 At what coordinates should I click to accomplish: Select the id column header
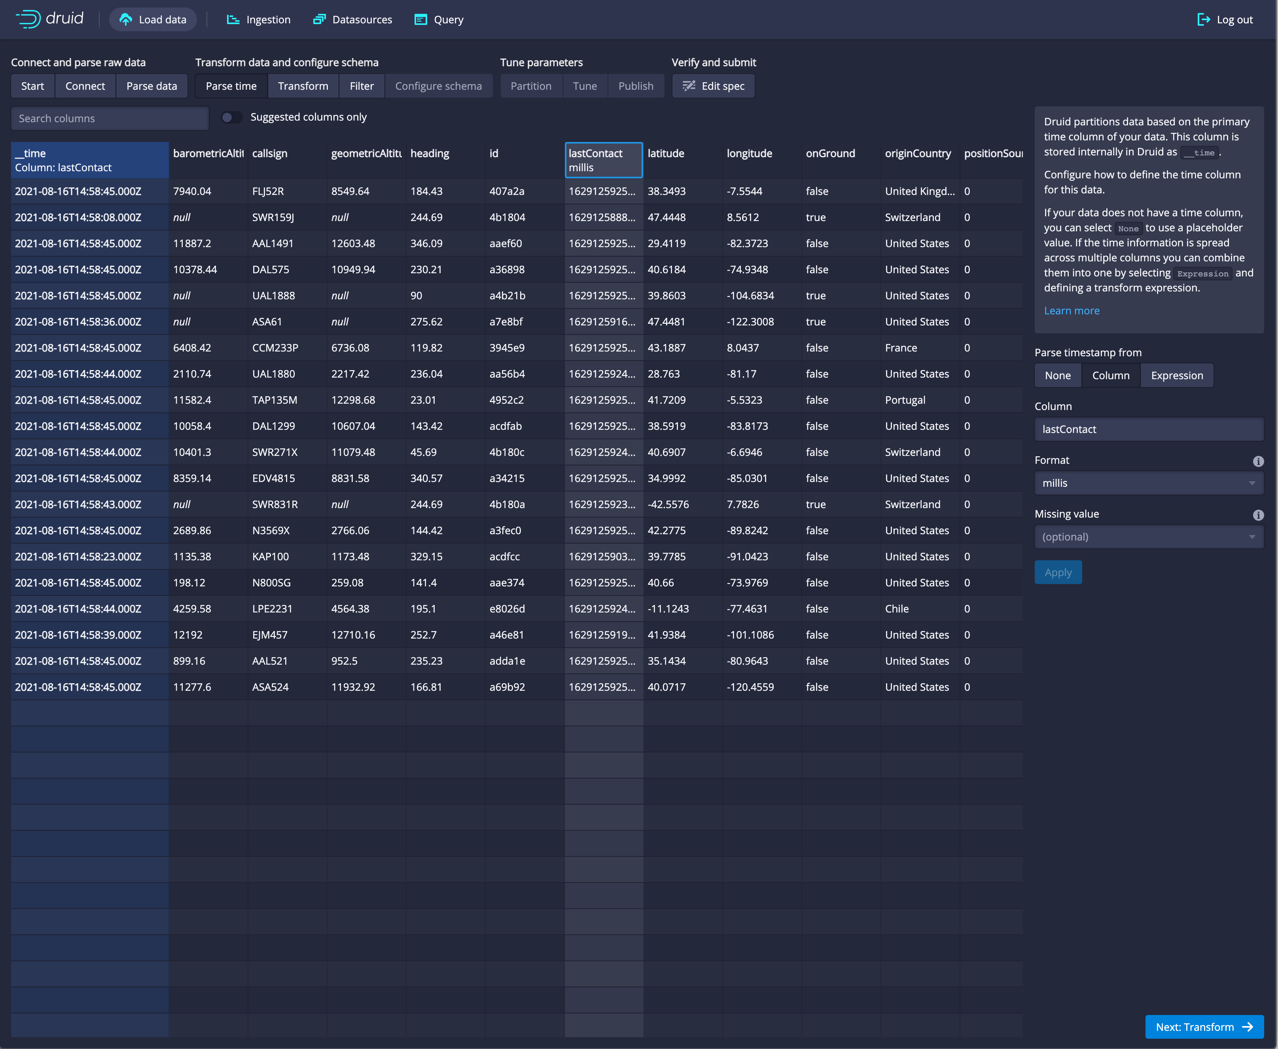[525, 160]
